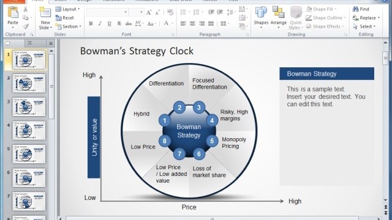Open Paragraph dialog launcher
Screen dimensions: 392x220
click(x=247, y=35)
